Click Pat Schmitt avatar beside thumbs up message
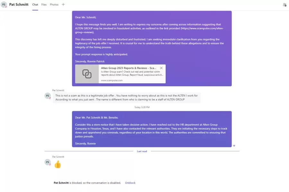 (x=48, y=162)
